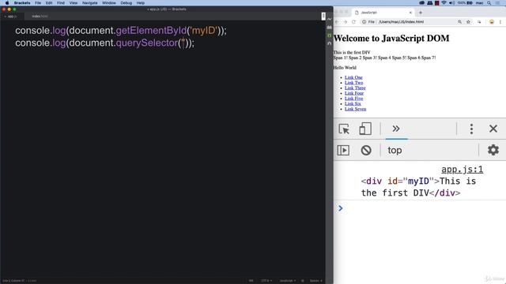506x284 pixels.
Task: Click the cursor position in Brackets status bar
Action: point(14,281)
